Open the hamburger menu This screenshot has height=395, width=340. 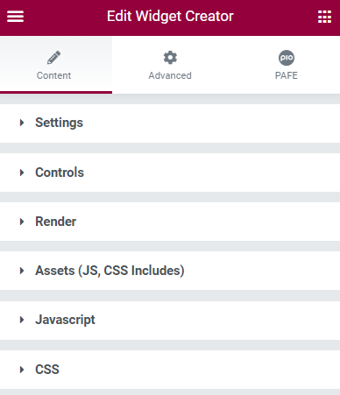pyautogui.click(x=16, y=17)
